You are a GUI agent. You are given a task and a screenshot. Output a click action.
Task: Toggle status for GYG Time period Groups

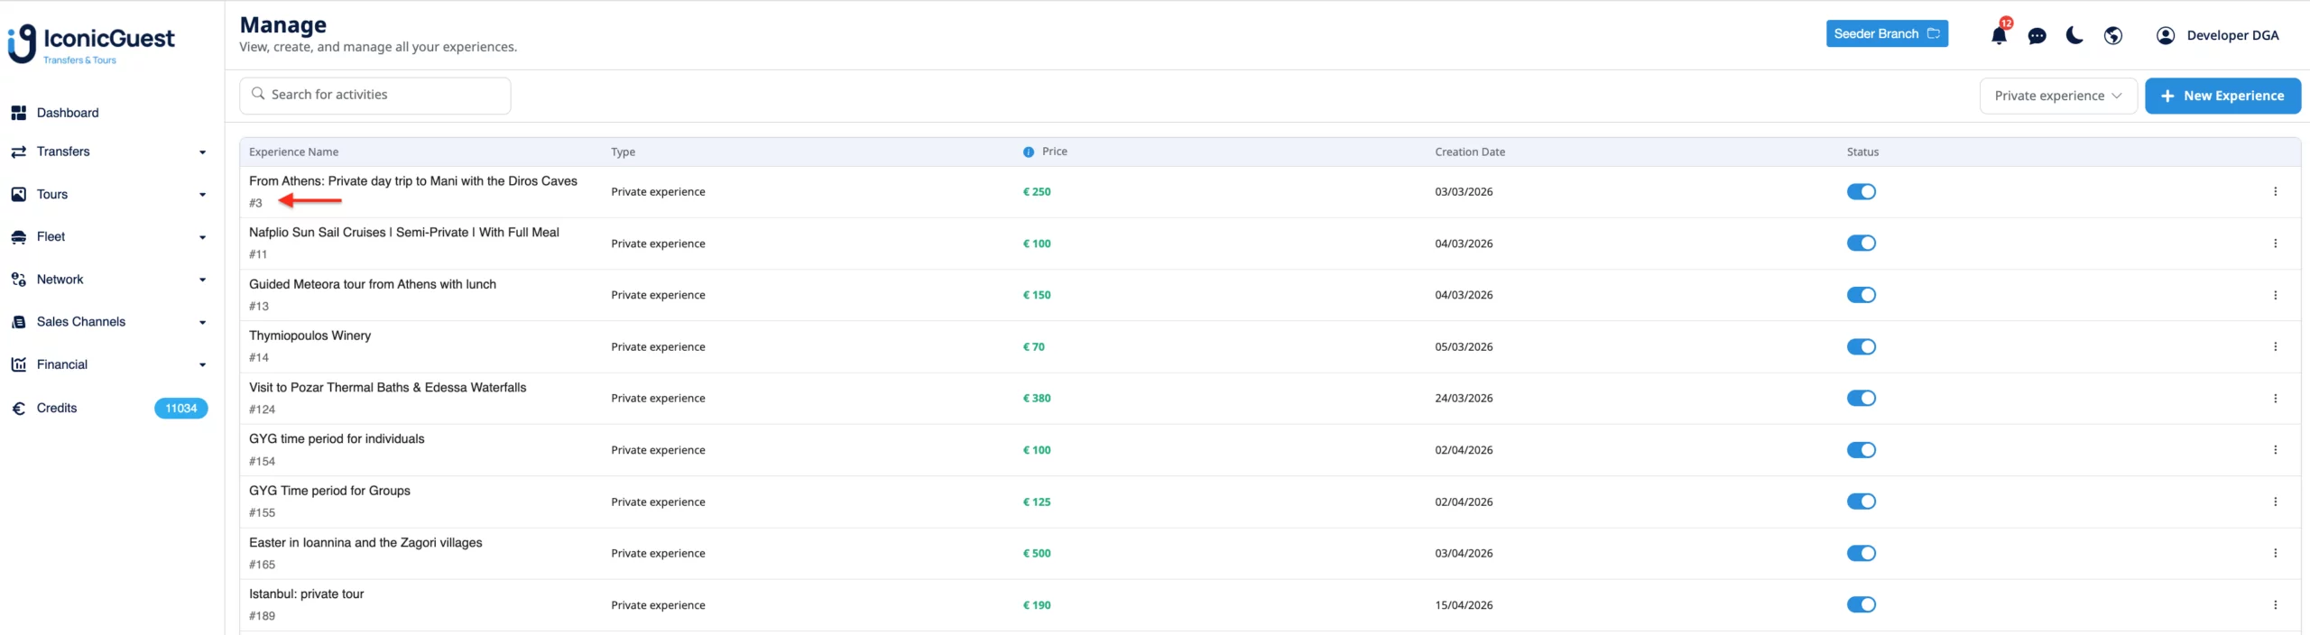1861,502
